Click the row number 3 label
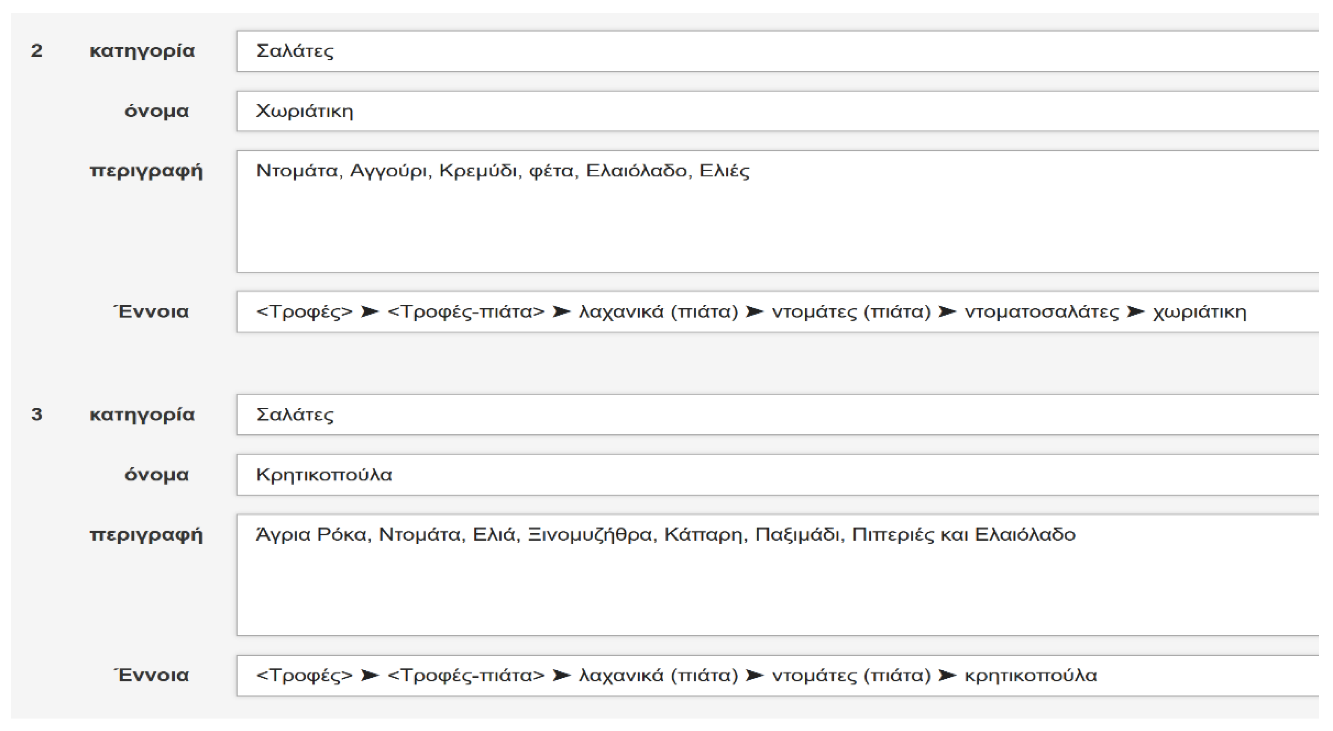Viewport: 1333px width, 731px height. 36,415
